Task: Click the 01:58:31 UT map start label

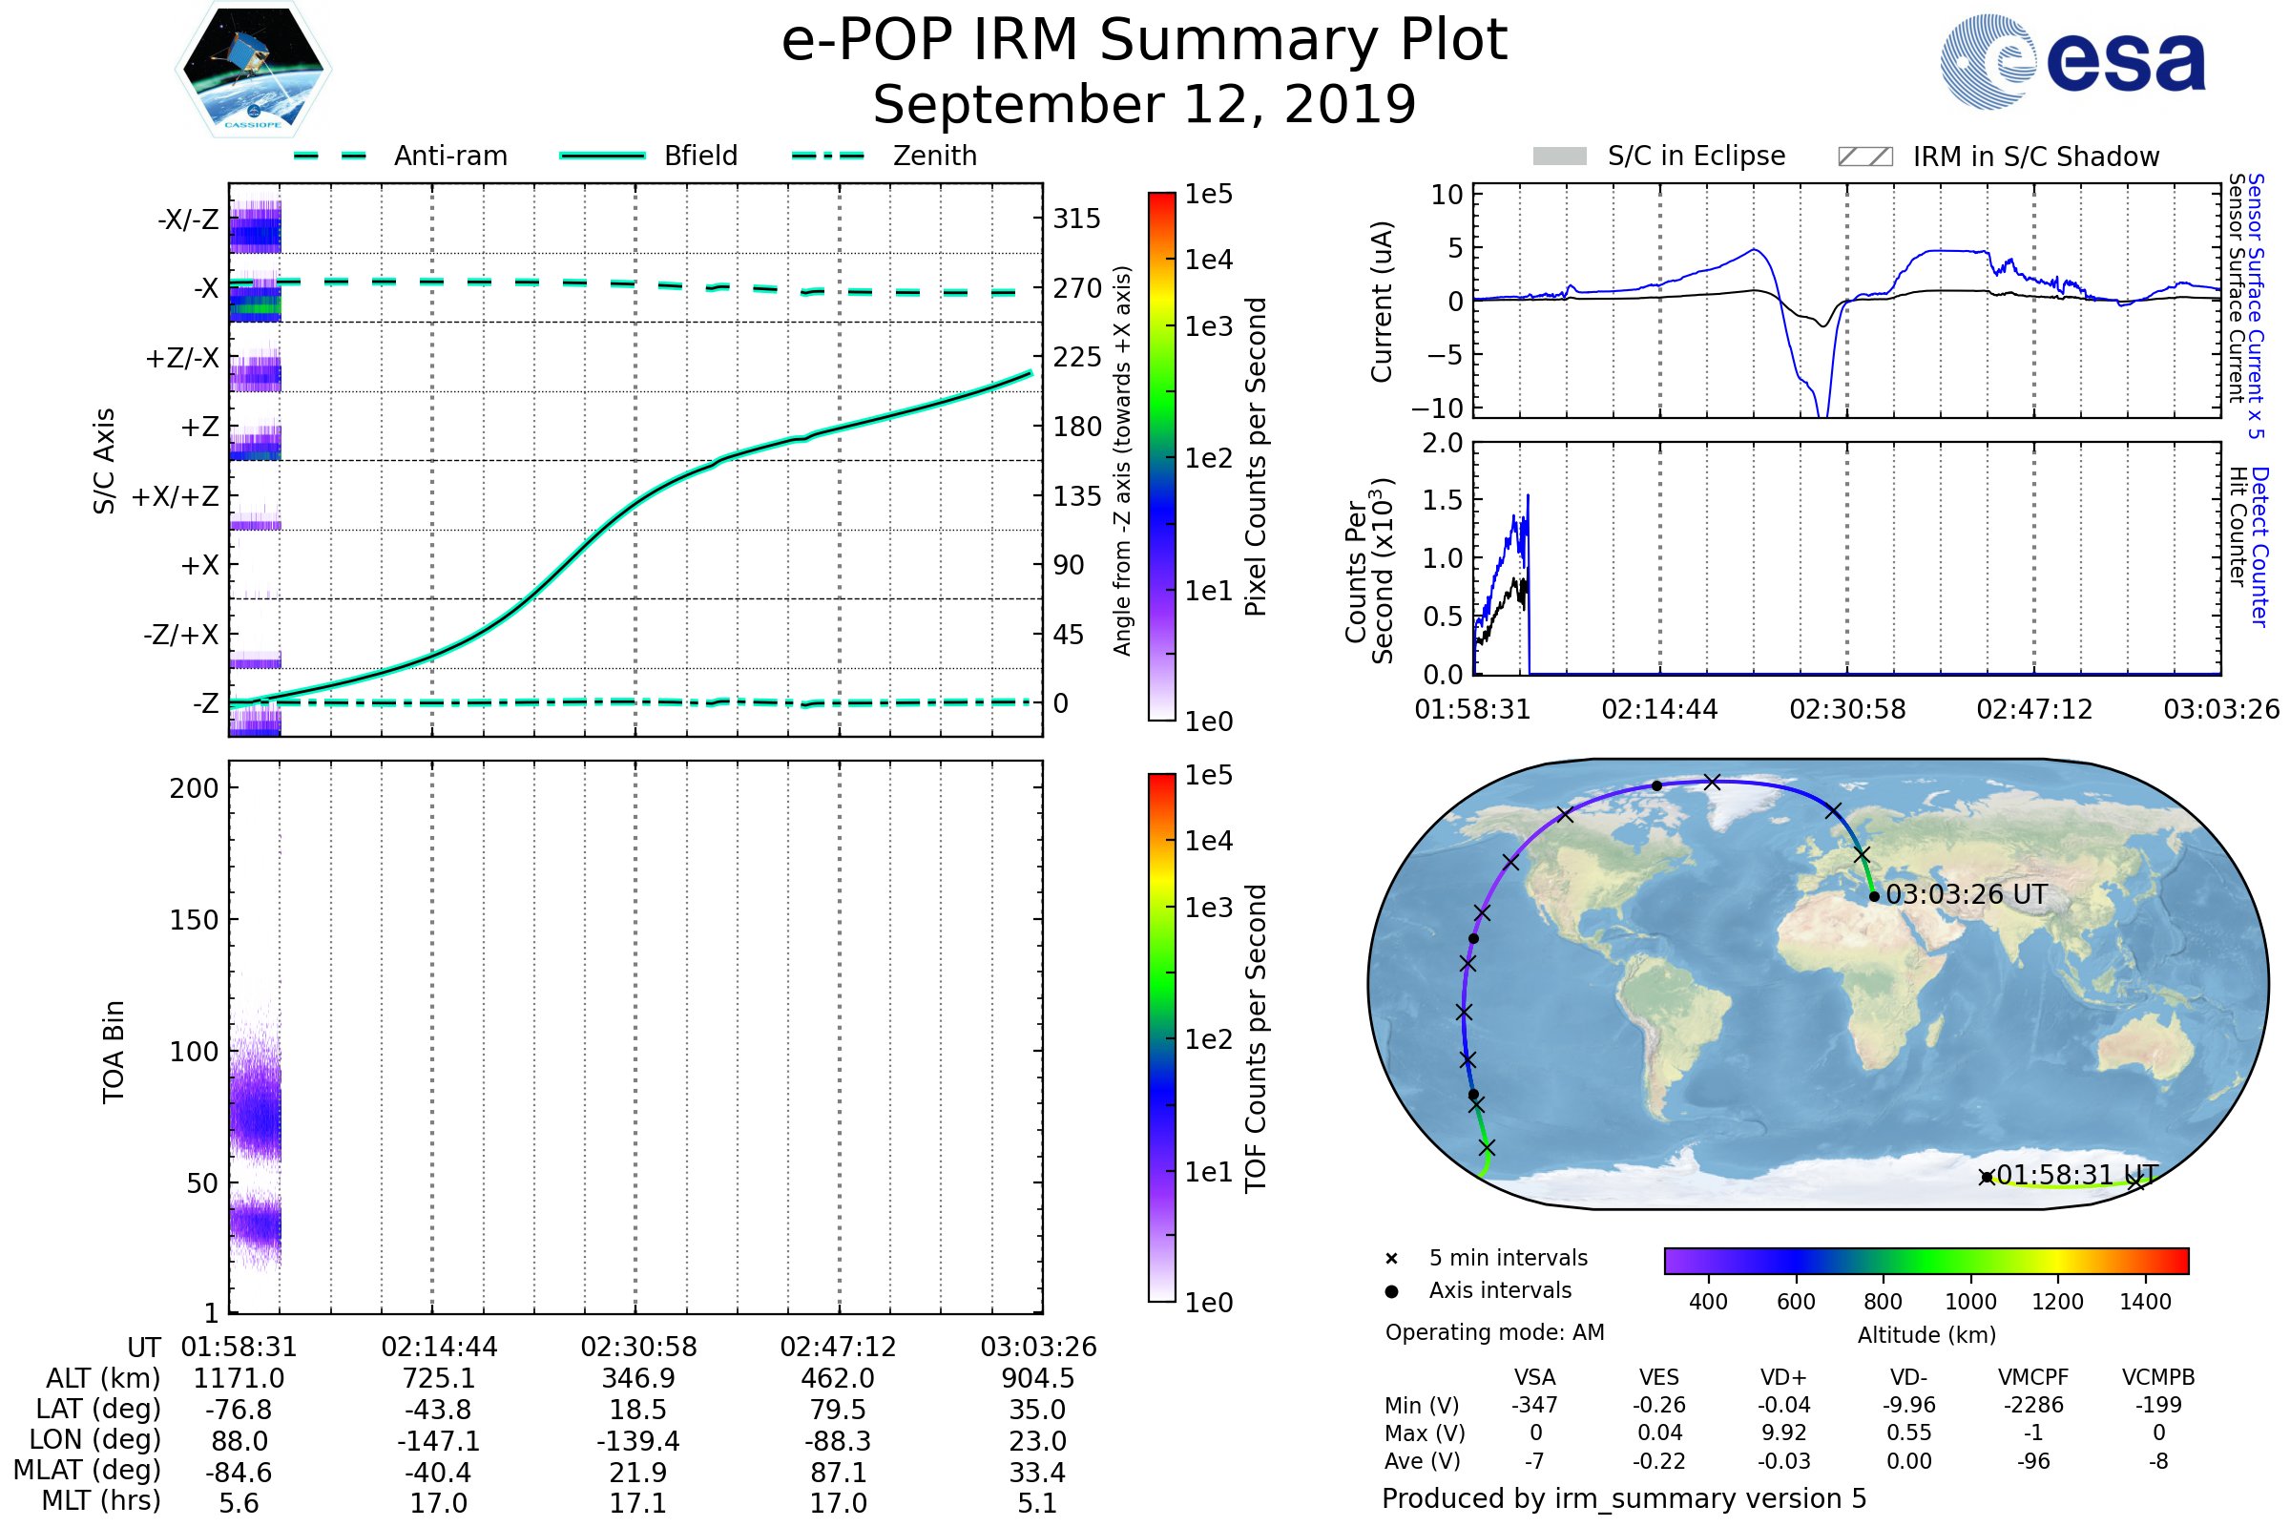Action: [2077, 1175]
